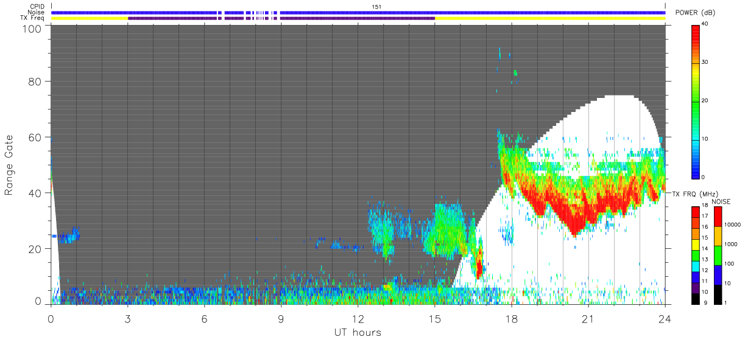Click the blue Noise strip above the plot
The width and height of the screenshot is (748, 345).
pos(358,12)
